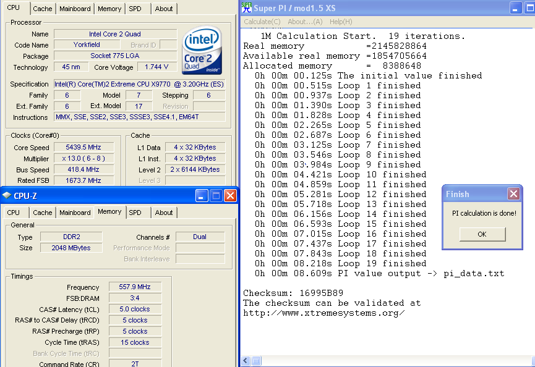Screen dimensions: 535x367
Task: Open the Memory tab in back CPU-Z window
Action: click(109, 9)
